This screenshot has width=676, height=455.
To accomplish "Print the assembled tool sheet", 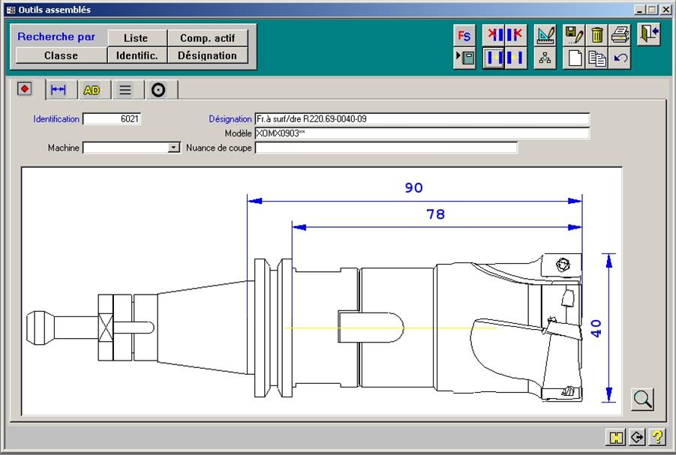I will coord(620,35).
